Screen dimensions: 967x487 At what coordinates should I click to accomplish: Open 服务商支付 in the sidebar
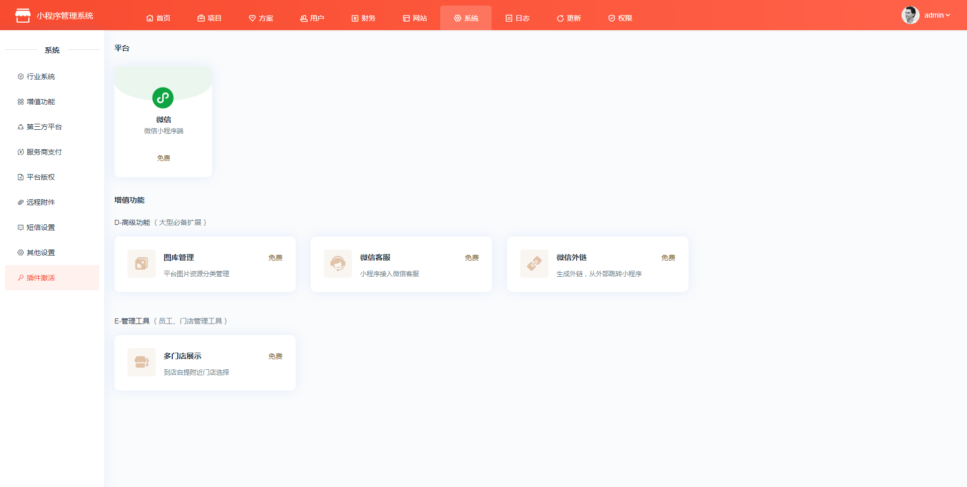coord(52,152)
